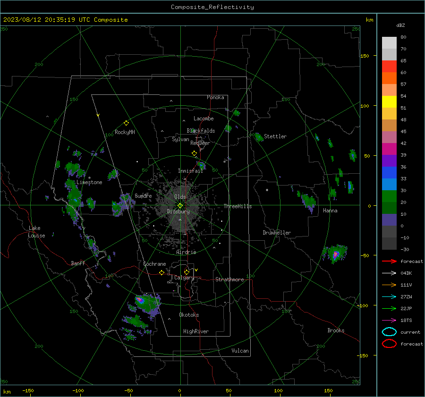The image size is (425, 397).
Task: Pick the light gray 80-70 dBZ color band
Action: [x=389, y=43]
